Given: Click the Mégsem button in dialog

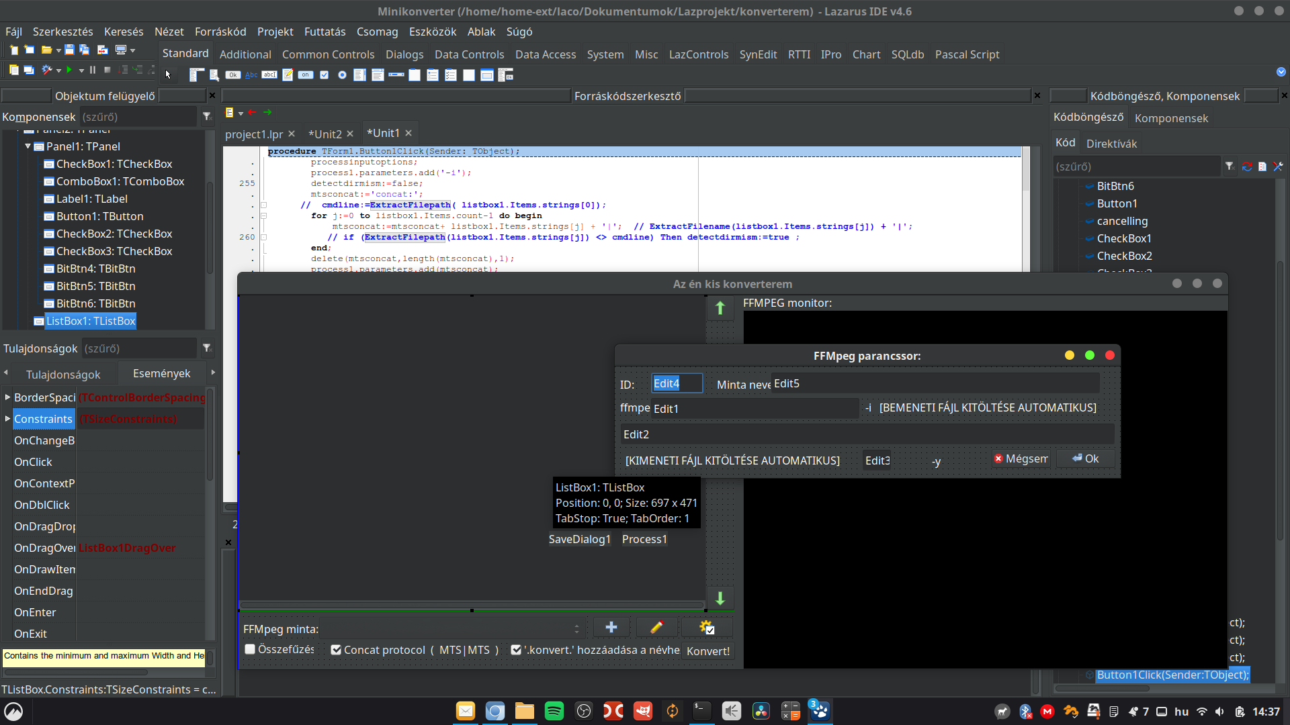Looking at the screenshot, I should 1021,459.
